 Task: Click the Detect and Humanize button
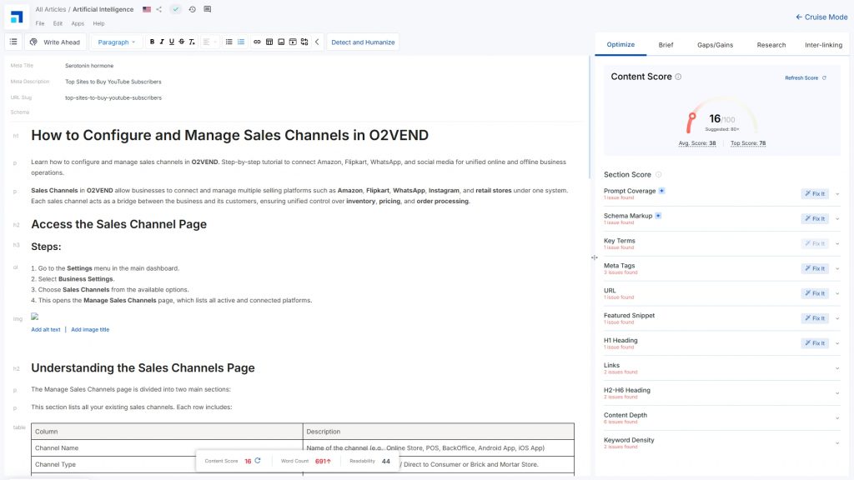point(363,42)
